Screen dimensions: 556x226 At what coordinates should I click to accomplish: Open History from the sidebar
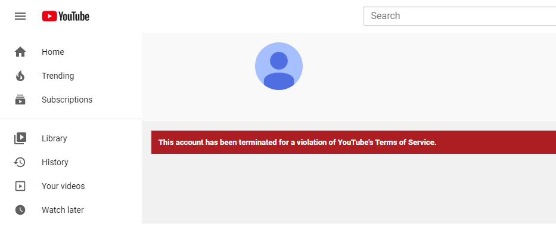(71, 162)
